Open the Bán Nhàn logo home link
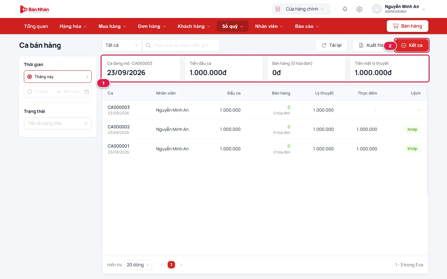Screen dimensions: 447x279 tap(34, 9)
